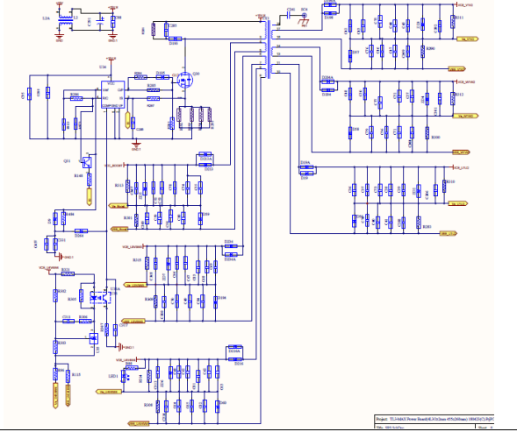Click yellow port left of resistor R213 bank
This screenshot has width=517, height=432.
point(118,206)
